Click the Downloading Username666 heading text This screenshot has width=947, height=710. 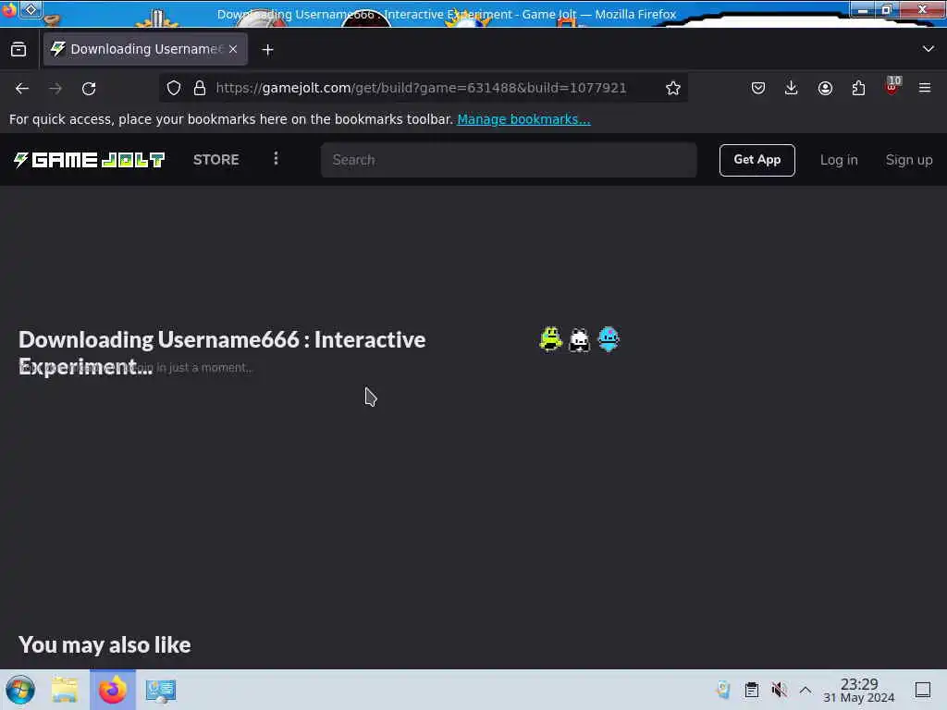point(222,353)
